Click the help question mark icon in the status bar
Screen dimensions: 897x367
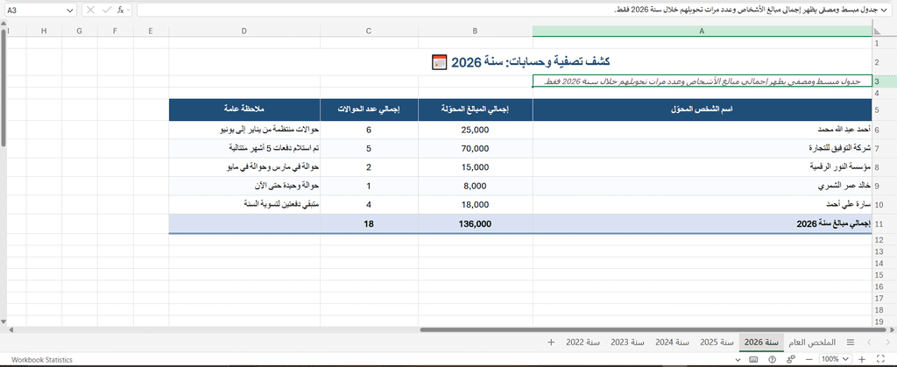(773, 360)
